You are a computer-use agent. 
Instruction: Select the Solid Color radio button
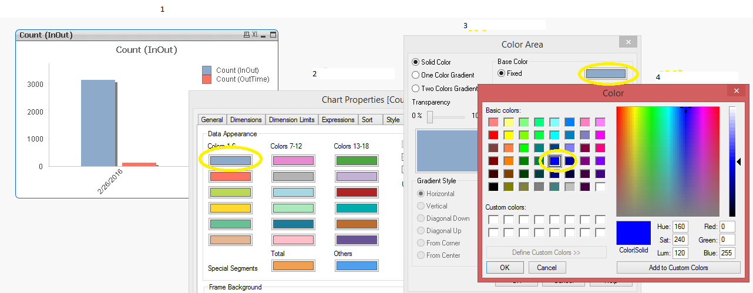point(416,62)
